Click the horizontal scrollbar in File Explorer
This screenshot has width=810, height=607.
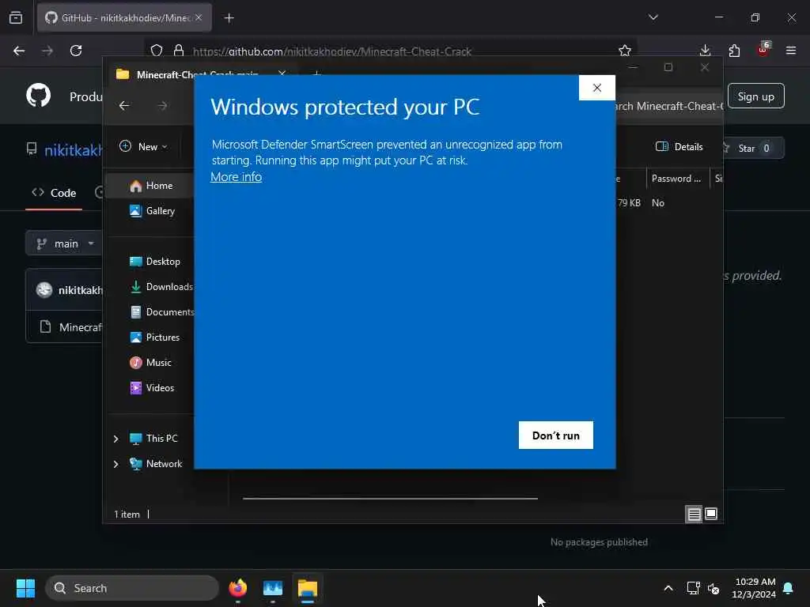390,499
